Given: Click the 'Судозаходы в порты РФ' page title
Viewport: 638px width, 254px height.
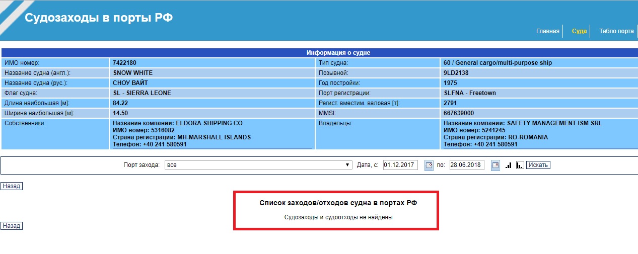Looking at the screenshot, I should (99, 18).
